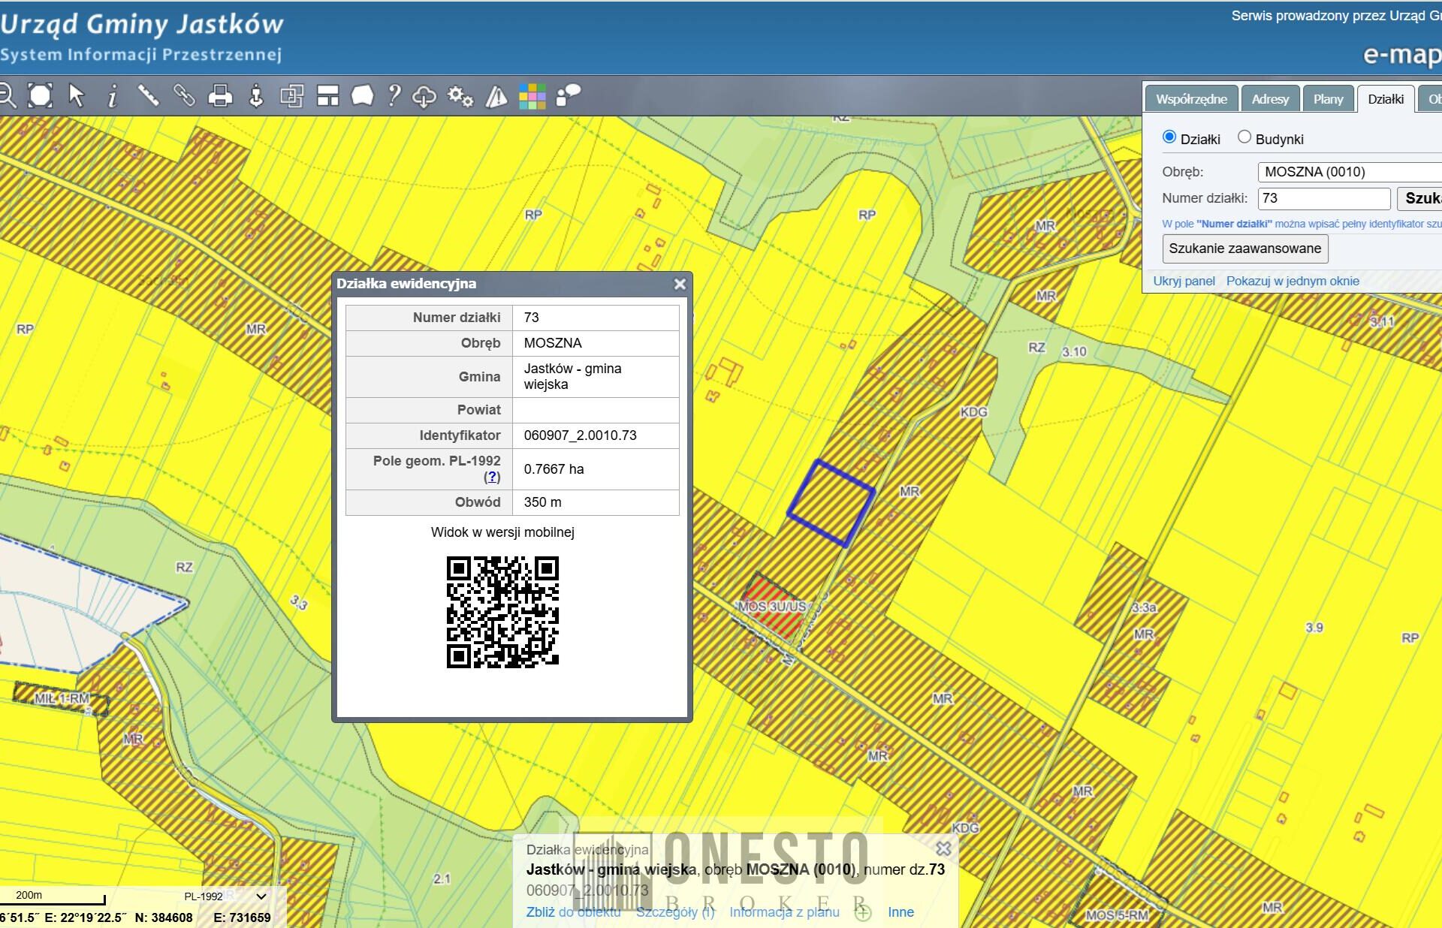Click the printer icon
Image resolution: width=1442 pixels, height=928 pixels.
point(220,96)
